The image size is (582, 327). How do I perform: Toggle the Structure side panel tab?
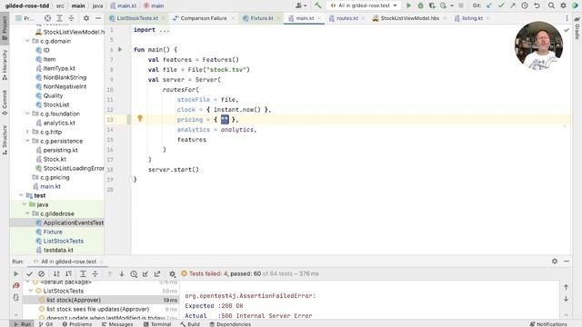point(5,140)
